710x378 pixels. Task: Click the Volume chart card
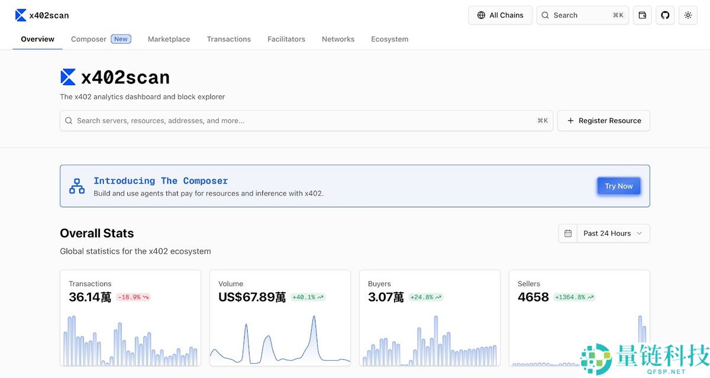click(x=280, y=318)
